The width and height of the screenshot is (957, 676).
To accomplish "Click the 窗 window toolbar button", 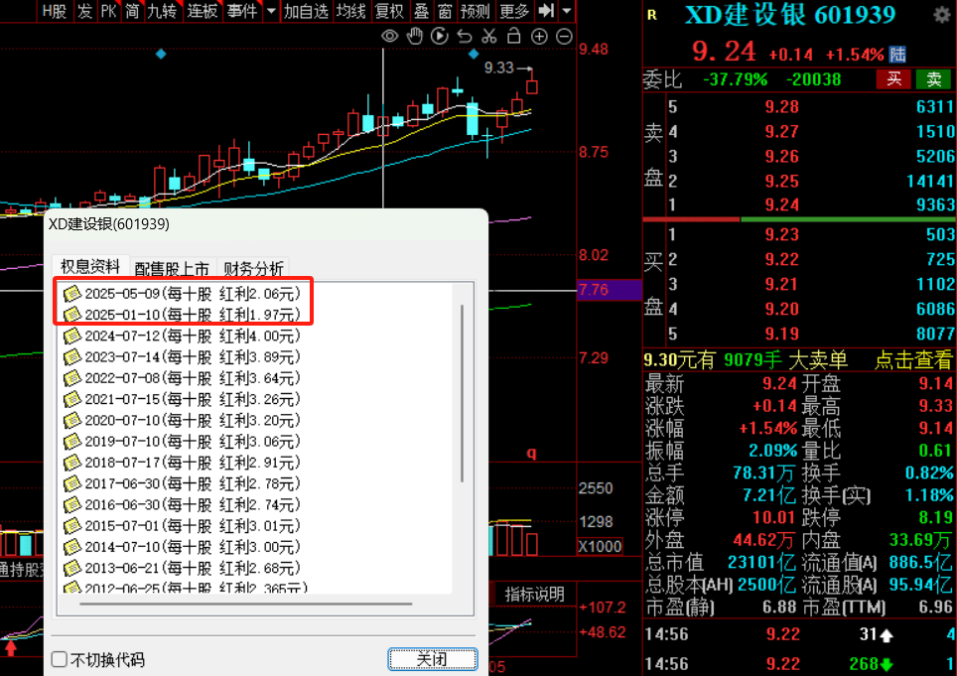I will pyautogui.click(x=445, y=10).
